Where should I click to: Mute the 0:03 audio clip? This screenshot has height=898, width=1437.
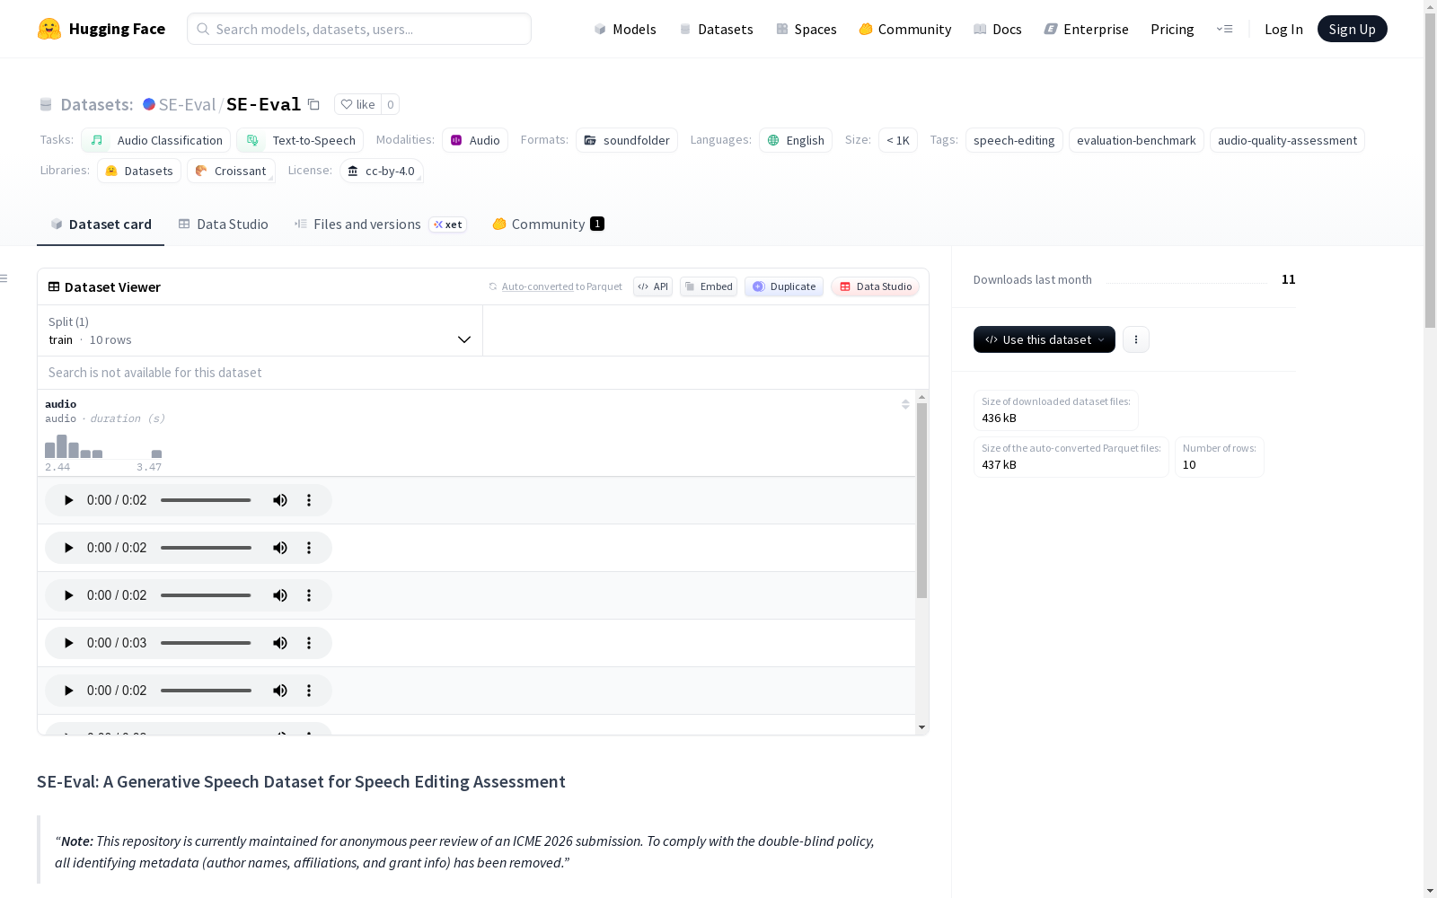pyautogui.click(x=280, y=643)
